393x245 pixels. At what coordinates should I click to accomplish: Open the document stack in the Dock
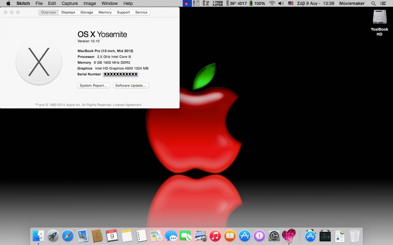point(340,236)
